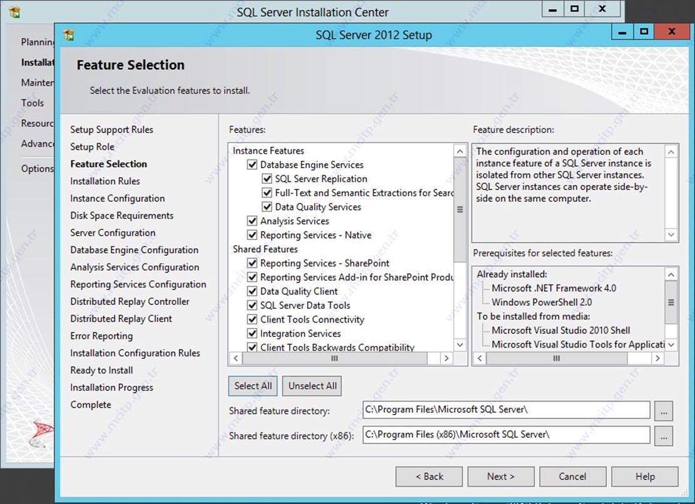Image resolution: width=695 pixels, height=504 pixels.
Task: Close the SQL Server Installation Center window
Action: tap(602, 9)
